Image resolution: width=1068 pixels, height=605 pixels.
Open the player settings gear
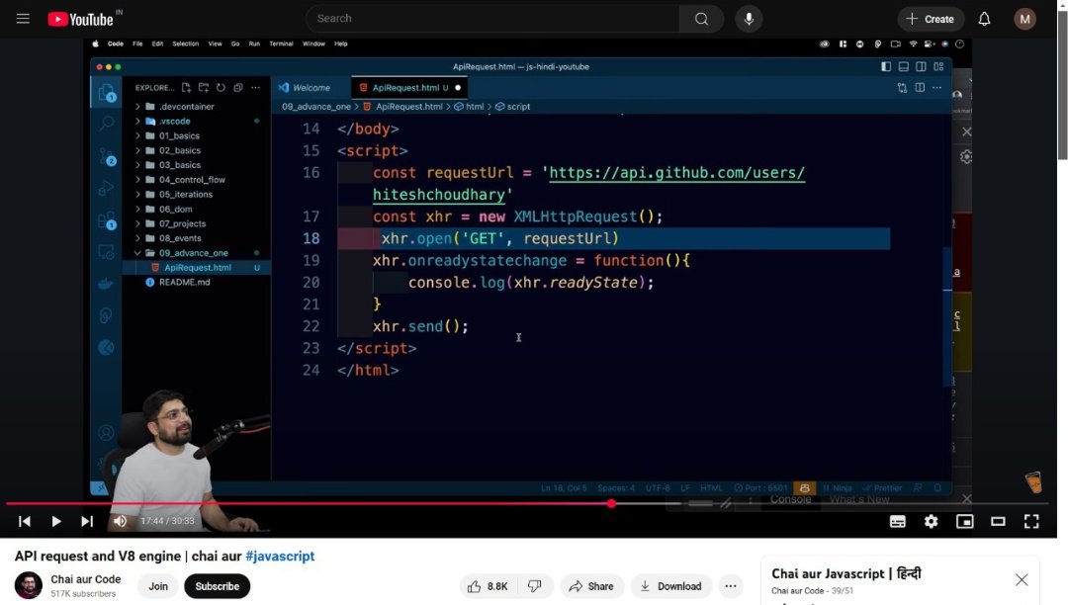coord(932,521)
